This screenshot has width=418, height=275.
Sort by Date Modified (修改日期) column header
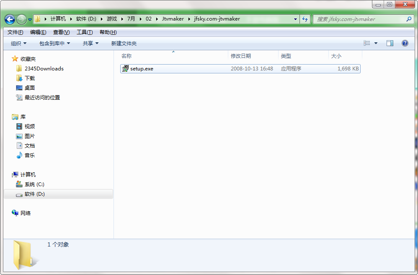coord(241,56)
